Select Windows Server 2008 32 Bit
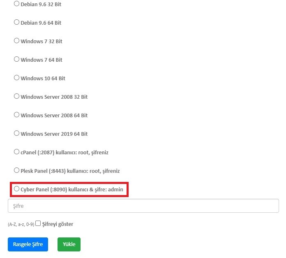Viewport: 286px width, 258px height. 16,96
